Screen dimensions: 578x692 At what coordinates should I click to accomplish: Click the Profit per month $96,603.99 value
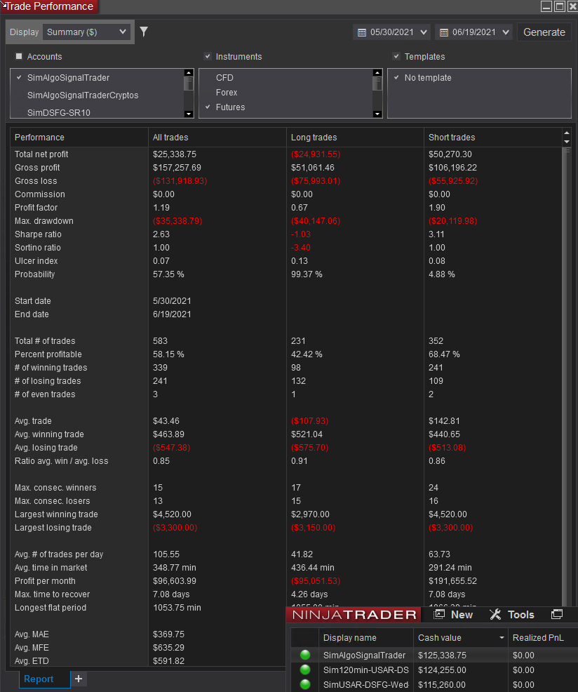tap(175, 581)
